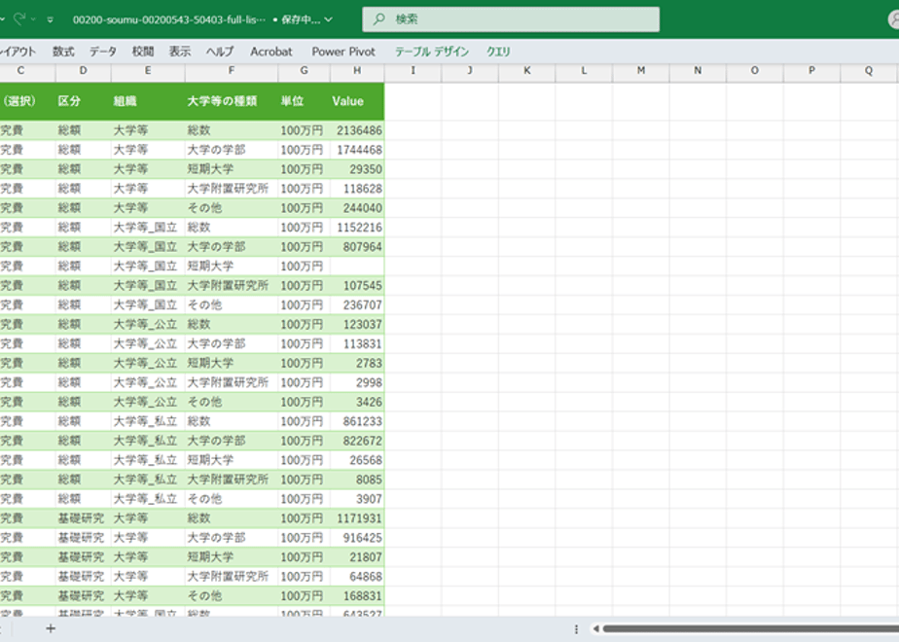
Task: Select the cell with value 807964
Action: [x=357, y=247]
